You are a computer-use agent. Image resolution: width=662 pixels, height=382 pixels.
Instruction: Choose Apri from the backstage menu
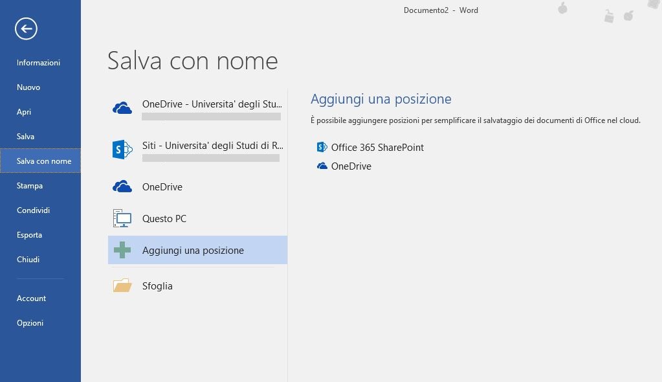click(x=24, y=111)
